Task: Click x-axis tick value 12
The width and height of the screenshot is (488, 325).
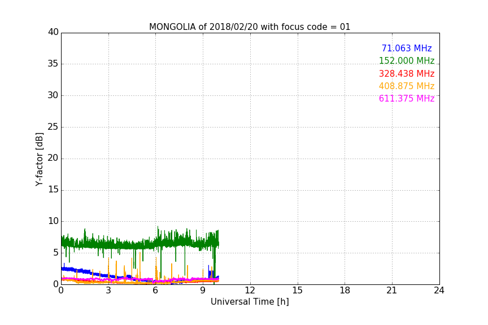Action: click(250, 291)
